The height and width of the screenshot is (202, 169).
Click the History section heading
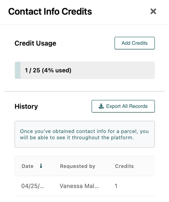click(26, 107)
